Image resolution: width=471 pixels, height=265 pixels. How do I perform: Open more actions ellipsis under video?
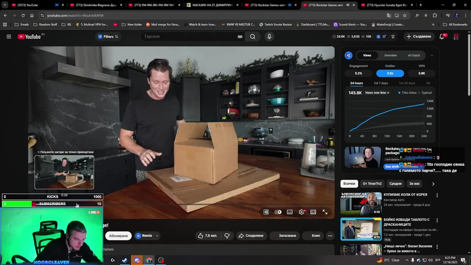coord(330,236)
